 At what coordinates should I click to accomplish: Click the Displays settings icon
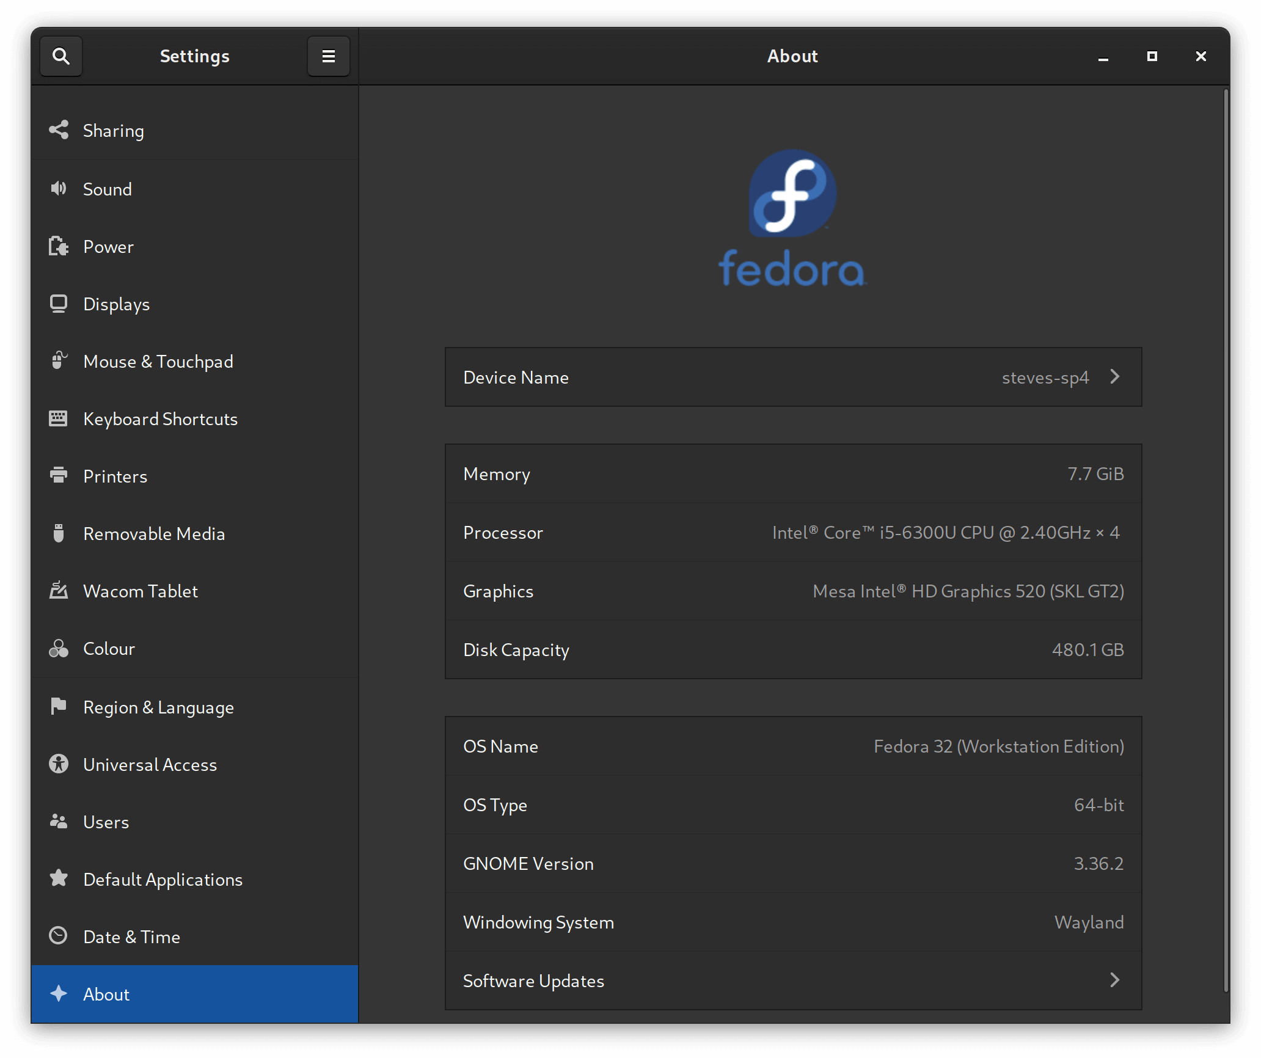point(57,304)
